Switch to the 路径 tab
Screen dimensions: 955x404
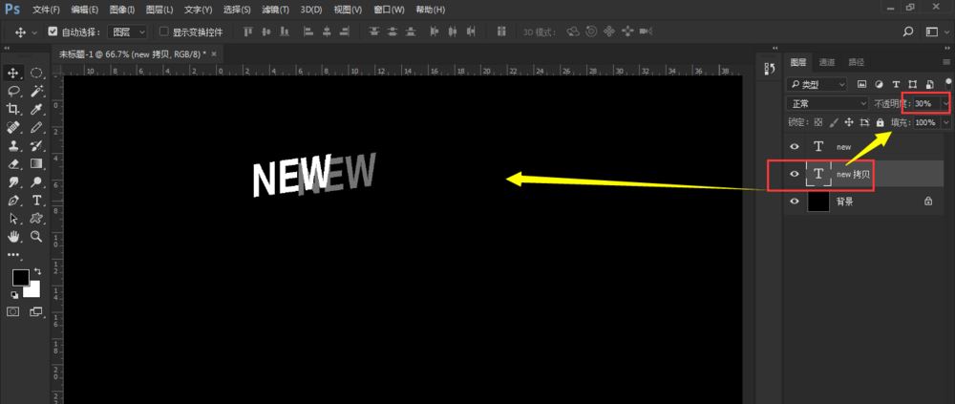[857, 62]
